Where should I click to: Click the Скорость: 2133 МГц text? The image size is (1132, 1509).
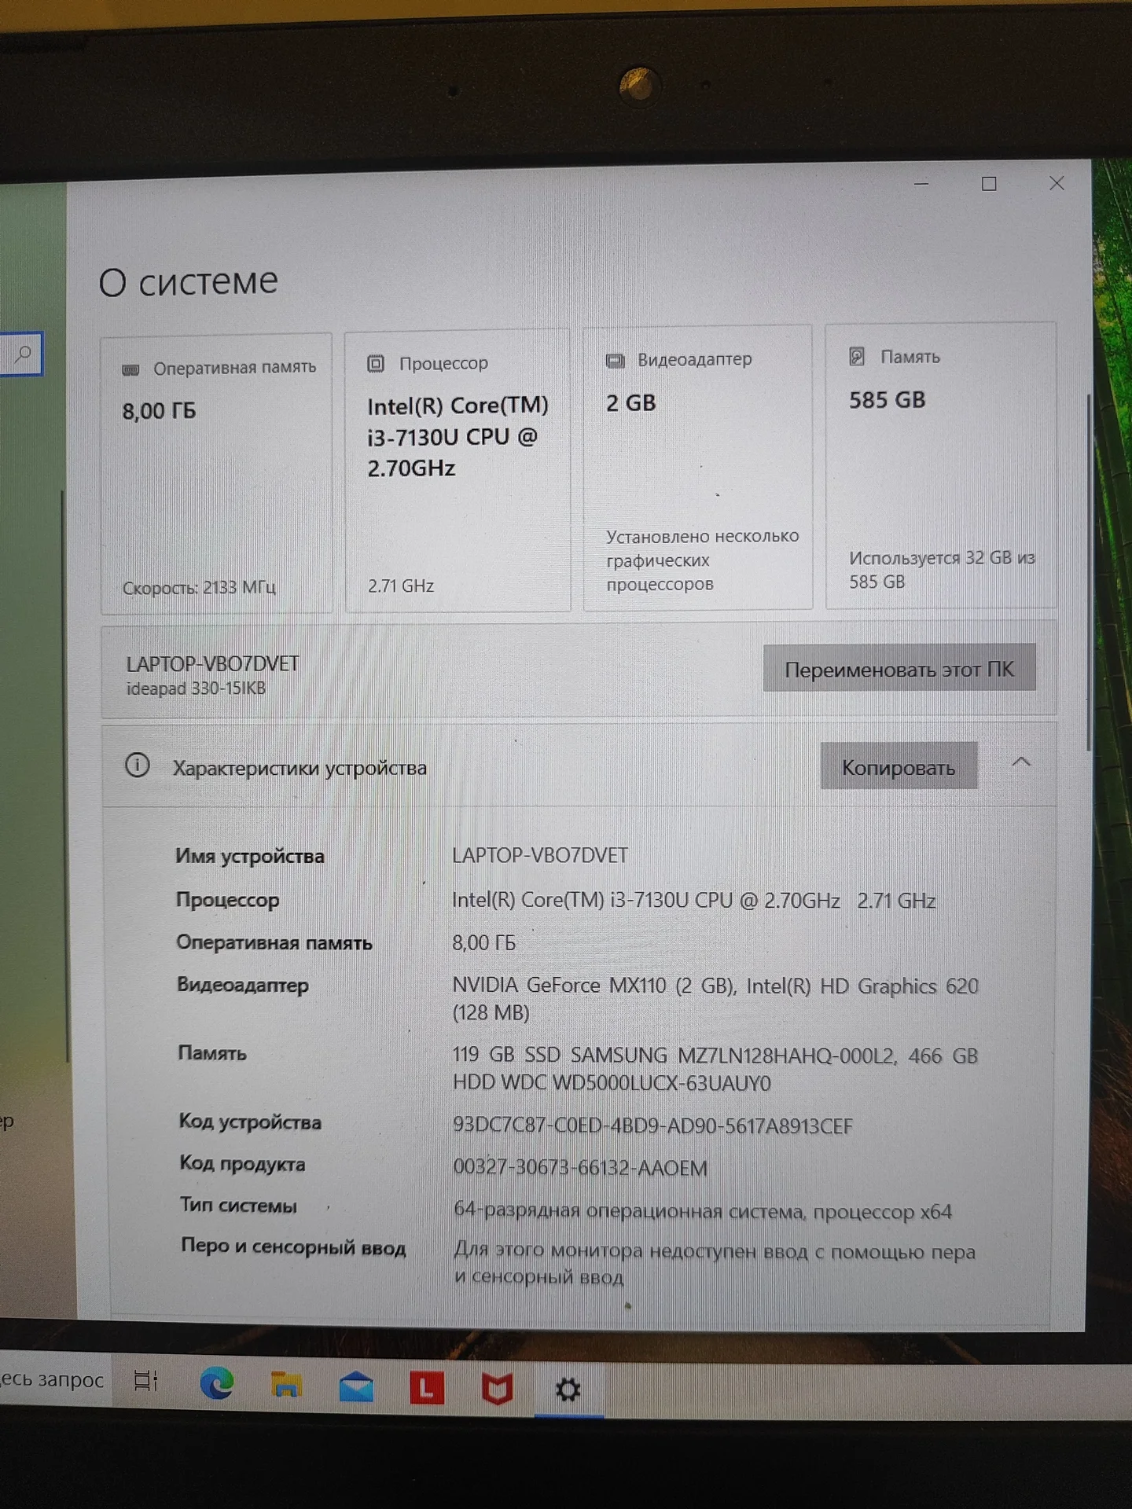[199, 587]
